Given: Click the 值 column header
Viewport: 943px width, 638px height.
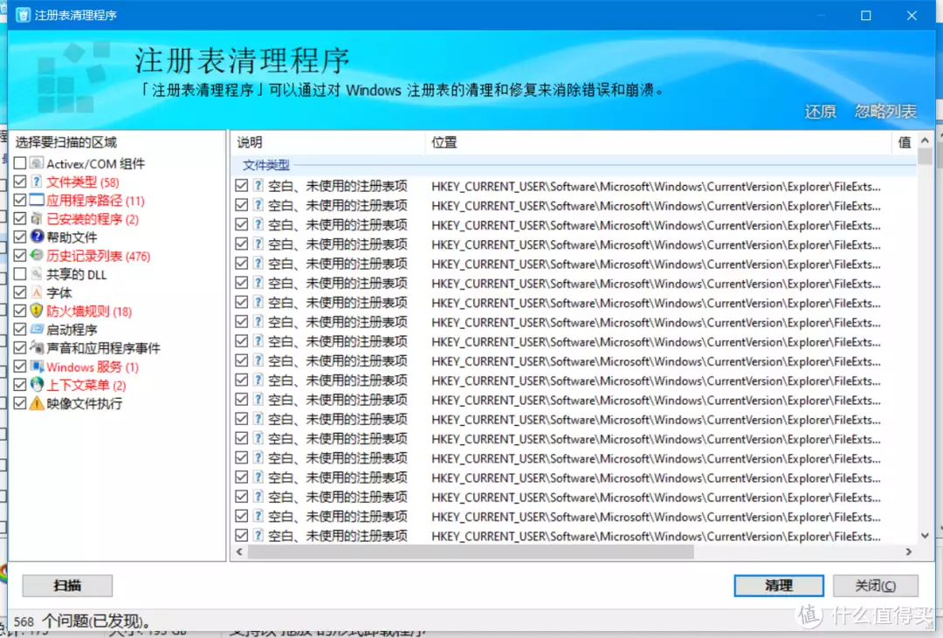Looking at the screenshot, I should pos(905,142).
